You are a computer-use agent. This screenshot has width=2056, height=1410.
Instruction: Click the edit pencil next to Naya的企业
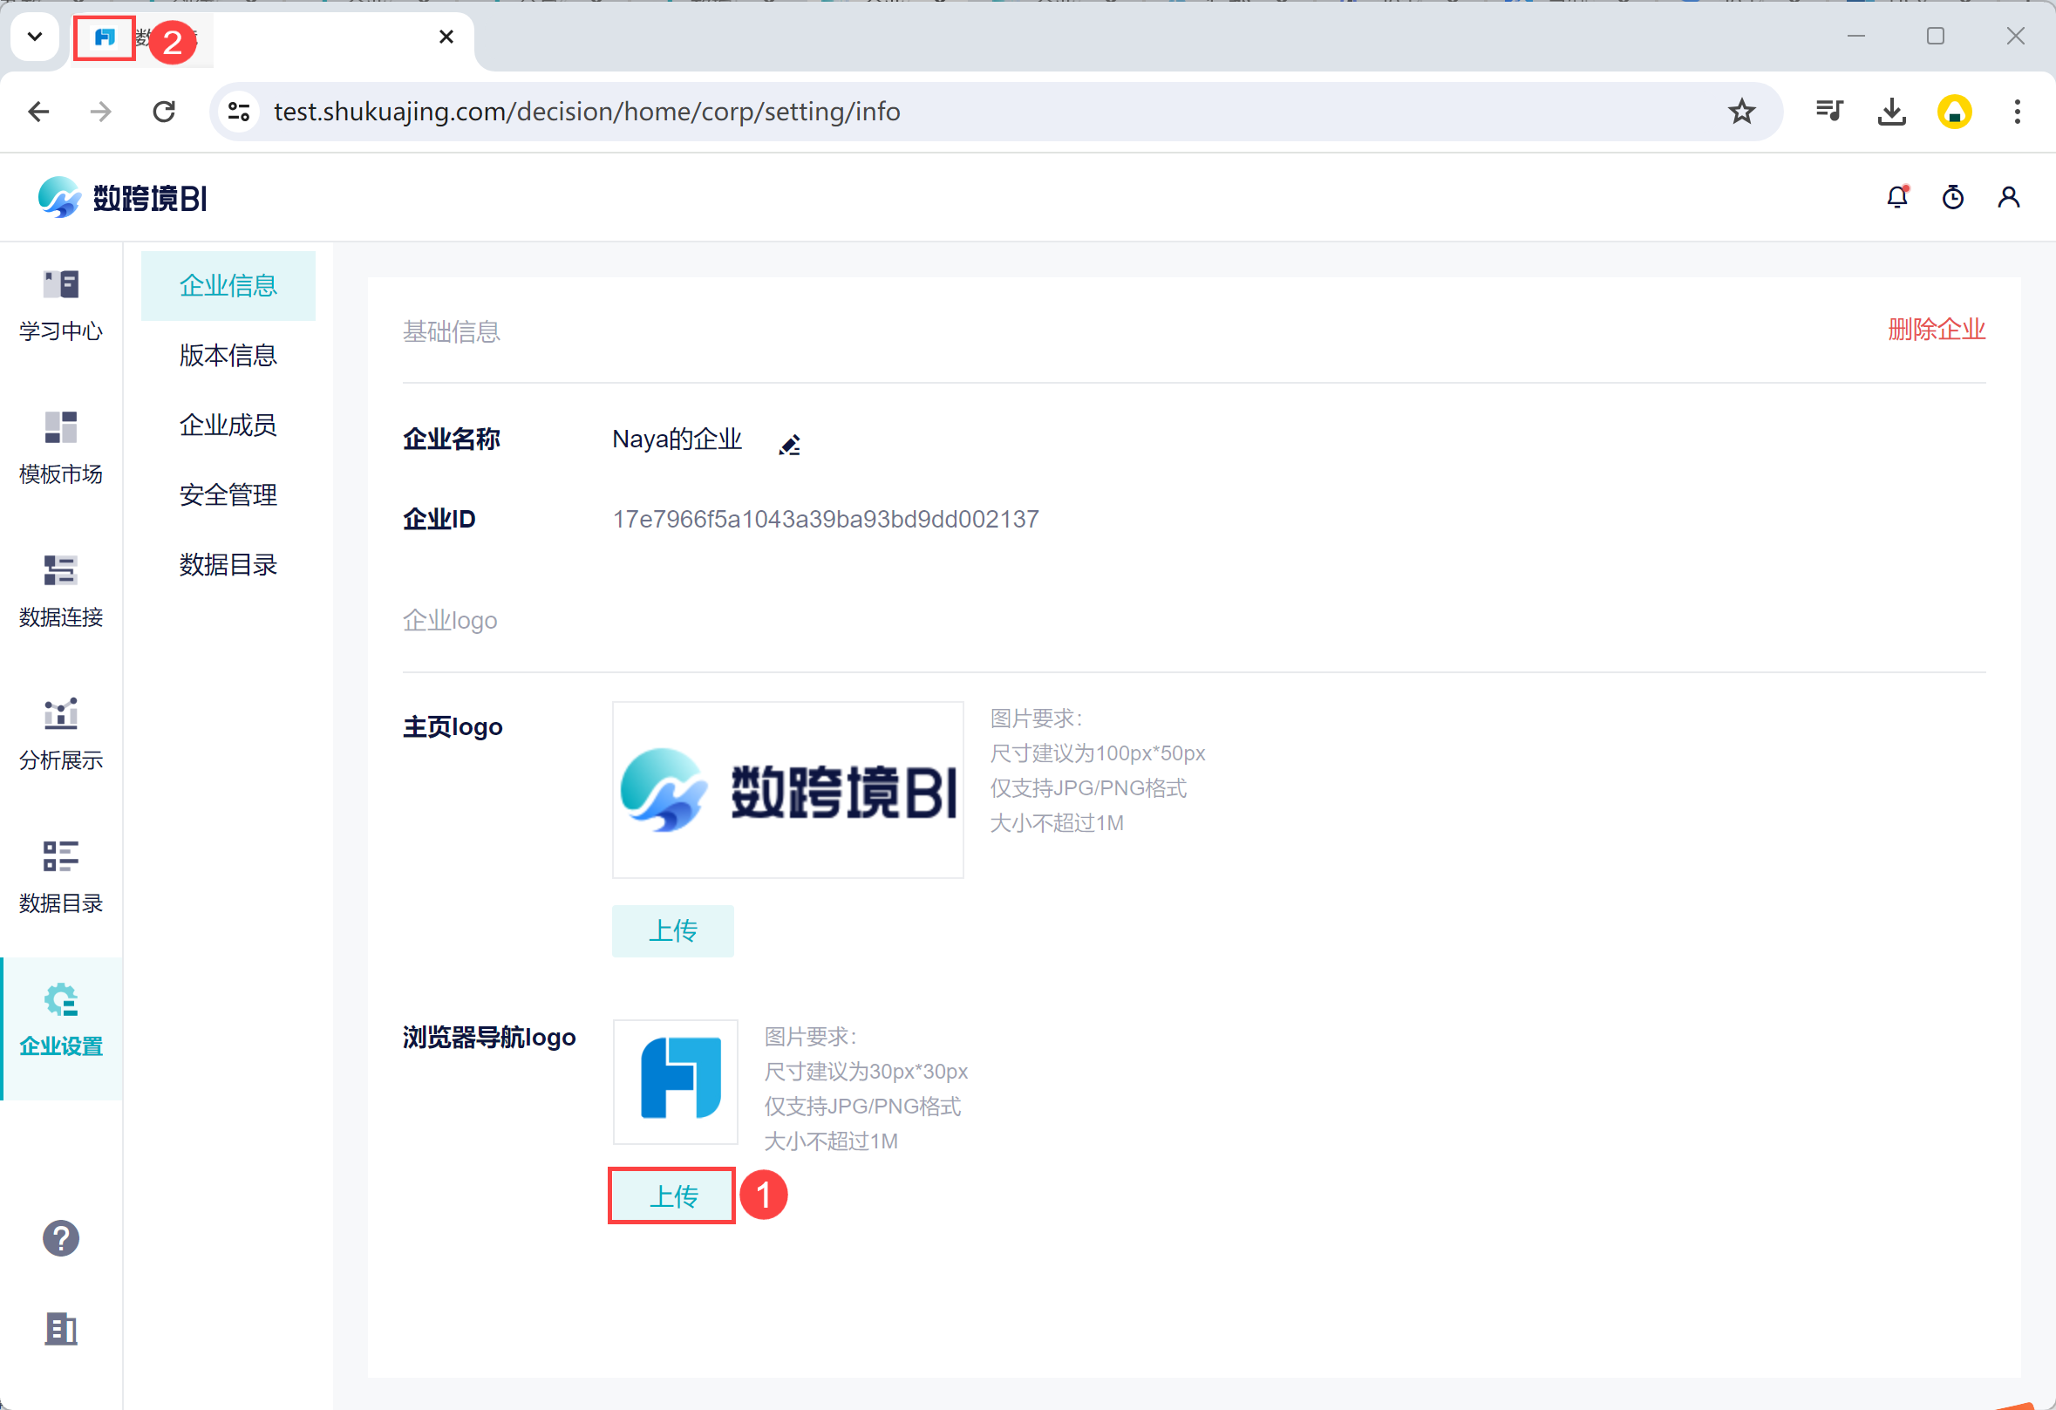[x=789, y=444]
